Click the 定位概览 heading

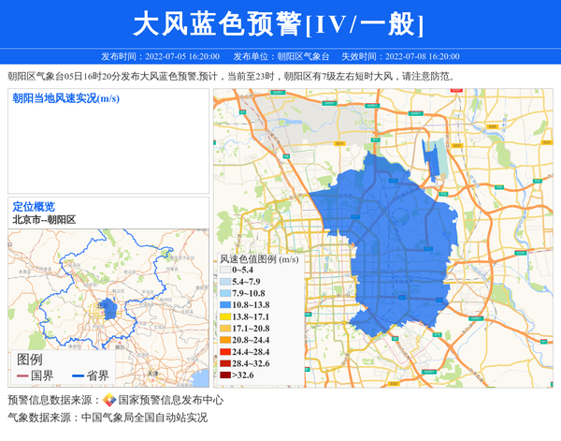click(34, 206)
